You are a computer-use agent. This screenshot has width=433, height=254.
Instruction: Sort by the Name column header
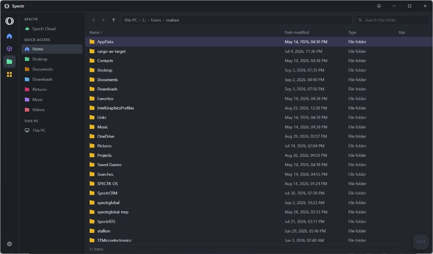click(96, 33)
